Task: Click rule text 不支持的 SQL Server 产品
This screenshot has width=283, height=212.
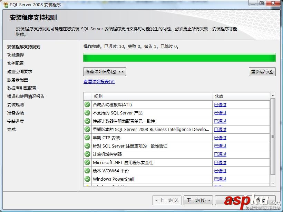Action: click(x=118, y=113)
